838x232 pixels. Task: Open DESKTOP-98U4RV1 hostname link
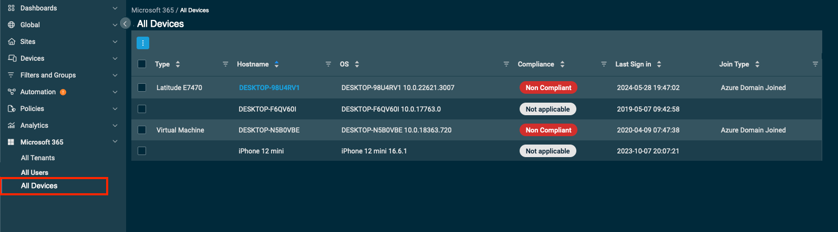pyautogui.click(x=269, y=88)
